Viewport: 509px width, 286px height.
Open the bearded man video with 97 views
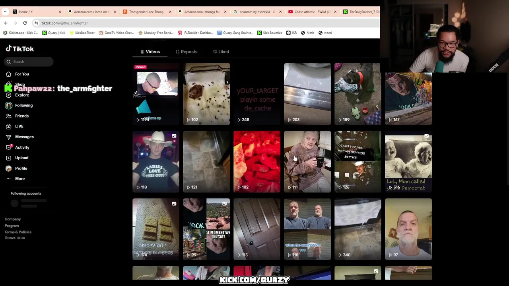[x=408, y=229]
